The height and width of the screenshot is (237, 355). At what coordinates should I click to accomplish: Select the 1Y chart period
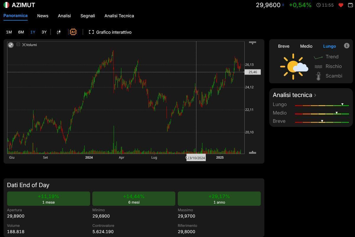click(x=33, y=32)
